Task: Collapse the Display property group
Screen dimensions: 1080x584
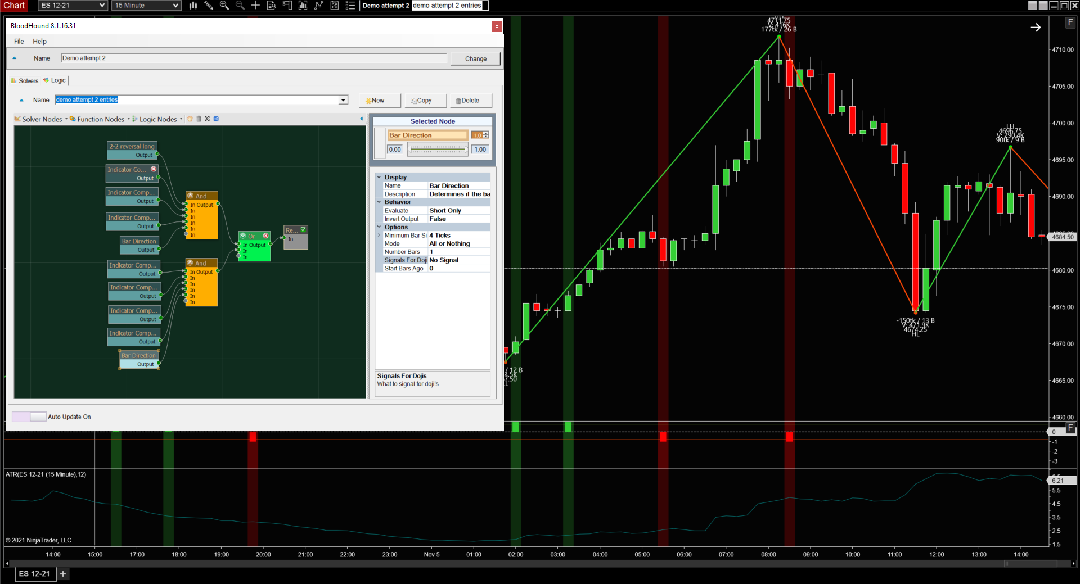Action: (379, 177)
